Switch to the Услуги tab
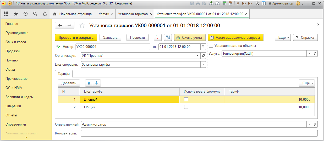Image resolution: width=324 pixels, height=141 pixels. tap(104, 14)
